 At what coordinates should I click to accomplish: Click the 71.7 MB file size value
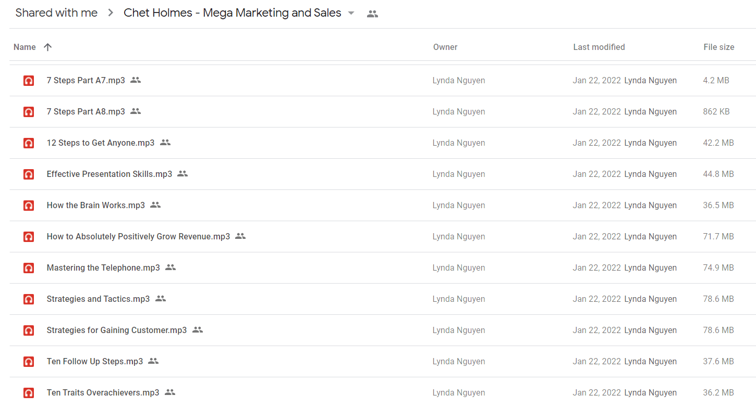(x=718, y=237)
